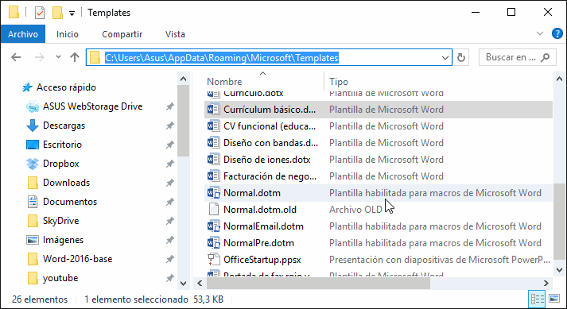Click the file list scroll up arrow
567x309 pixels.
coord(559,79)
